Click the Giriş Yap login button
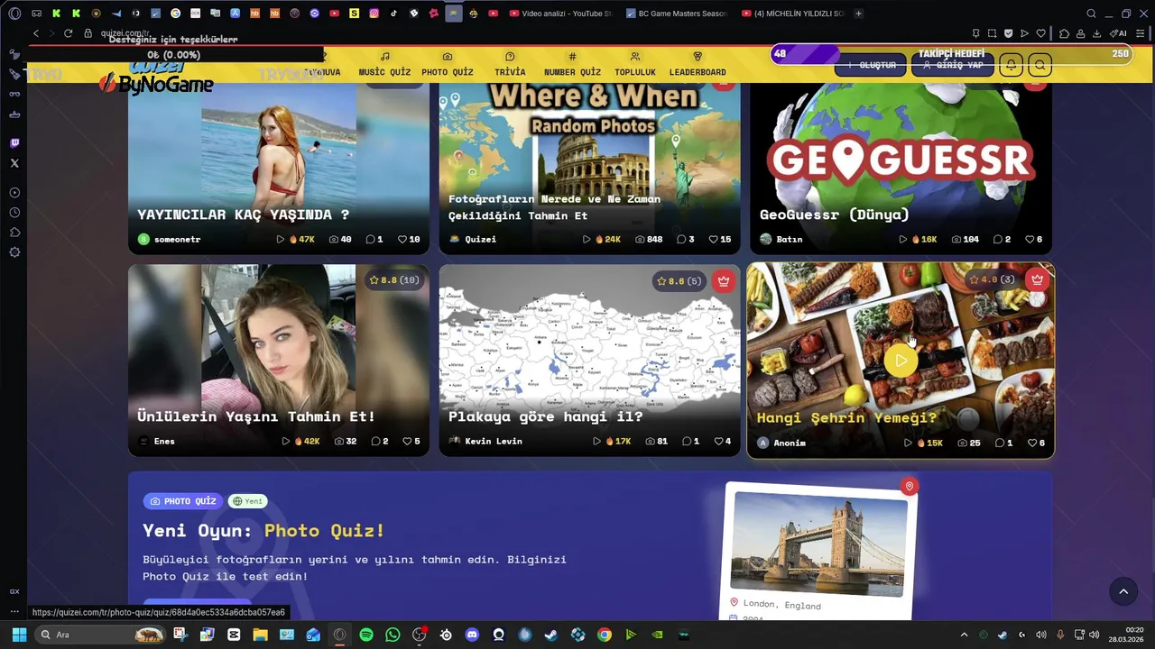1155x649 pixels. 952,65
